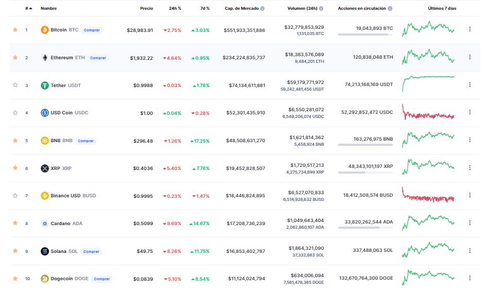Open the USD Coin 7-day sparkline chart
This screenshot has width=481, height=290.
pos(428,112)
